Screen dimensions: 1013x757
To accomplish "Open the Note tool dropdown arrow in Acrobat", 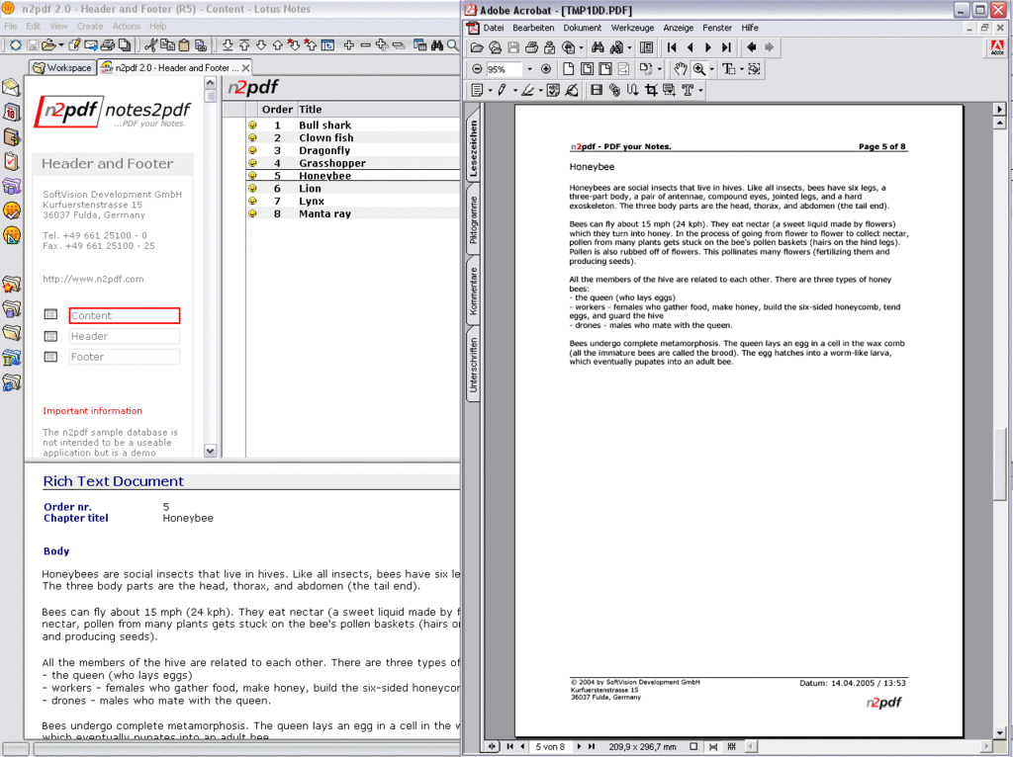I will coord(490,90).
